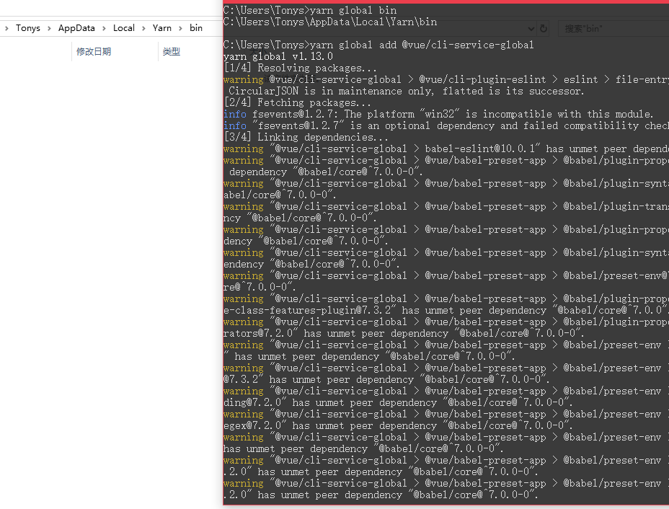
Task: Expand the chevron between Local and Yarn
Action: (143, 28)
